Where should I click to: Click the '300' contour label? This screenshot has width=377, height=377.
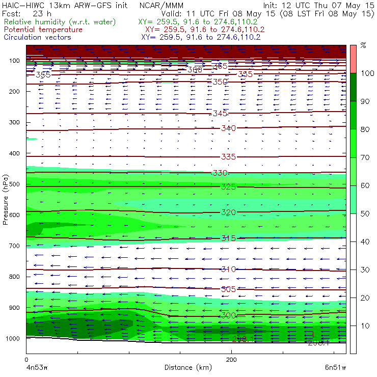coord(228,315)
